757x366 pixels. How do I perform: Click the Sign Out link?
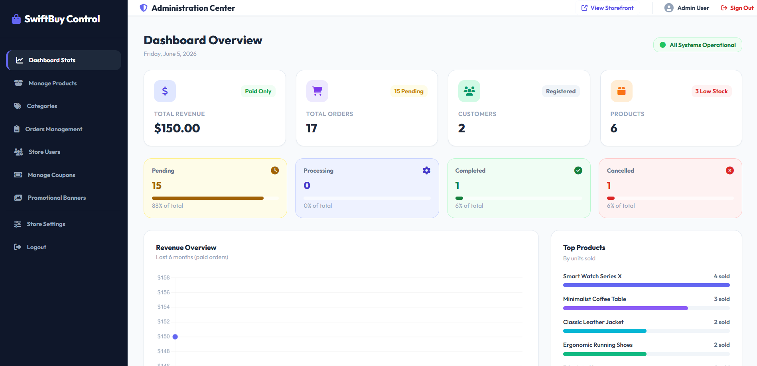coord(737,8)
